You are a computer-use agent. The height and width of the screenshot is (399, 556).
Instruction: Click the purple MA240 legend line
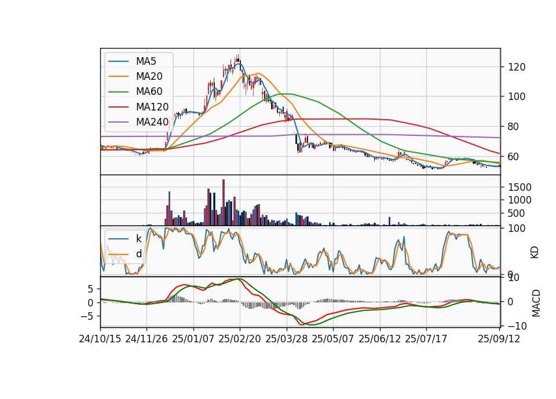click(x=118, y=122)
